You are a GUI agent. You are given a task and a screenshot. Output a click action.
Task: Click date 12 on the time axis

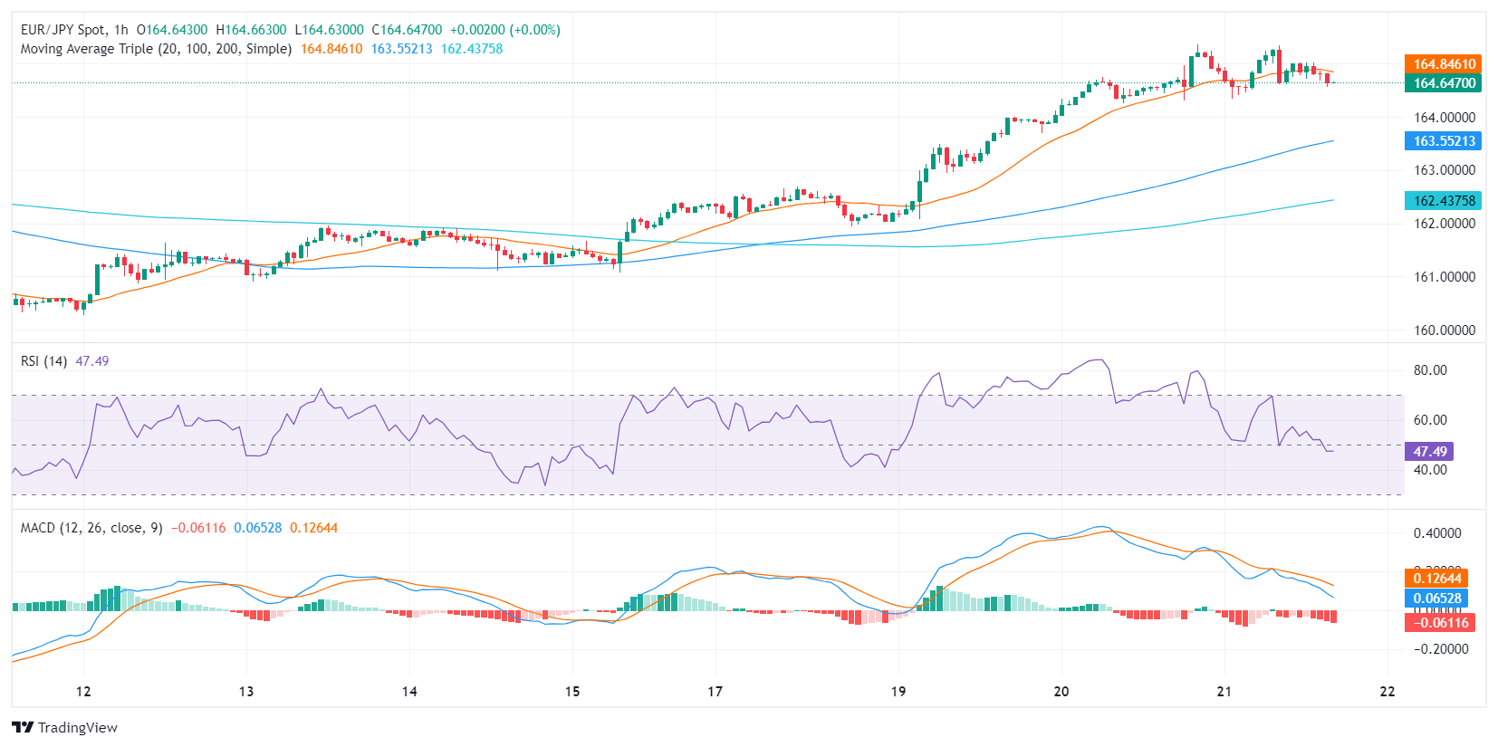(83, 692)
